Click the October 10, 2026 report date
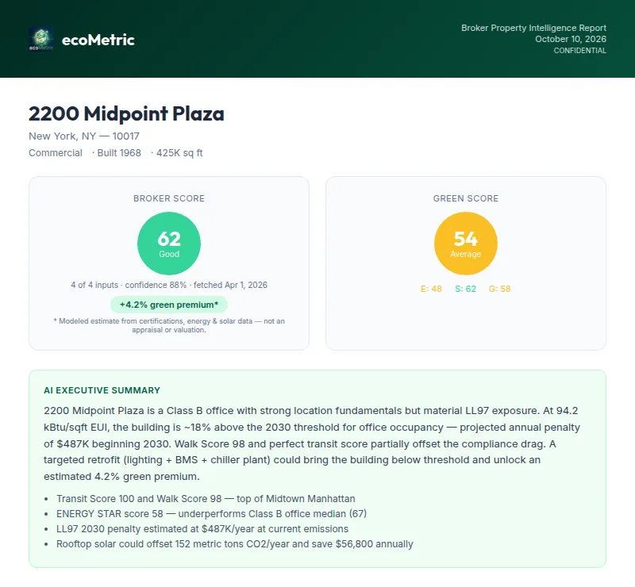Viewport: 635px width, 587px height. tap(571, 39)
